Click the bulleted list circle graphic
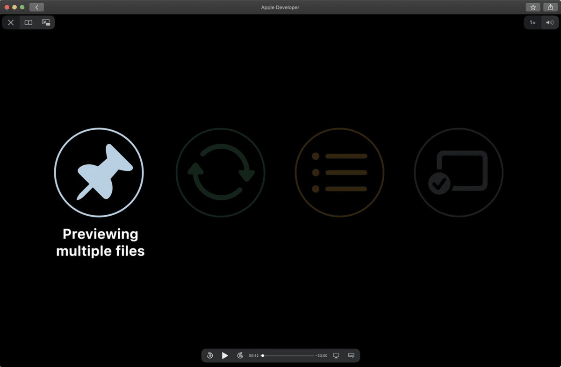This screenshot has height=367, width=561. [x=339, y=172]
